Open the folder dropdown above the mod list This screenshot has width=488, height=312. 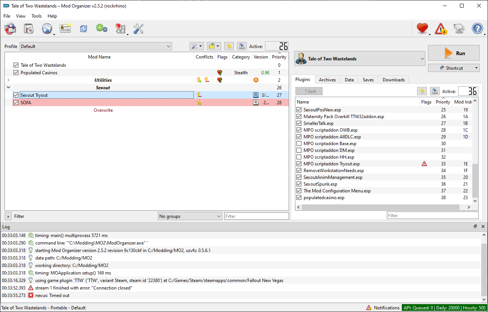tap(214, 46)
